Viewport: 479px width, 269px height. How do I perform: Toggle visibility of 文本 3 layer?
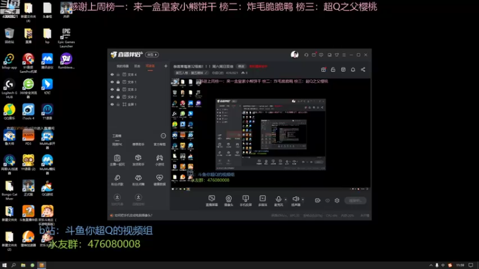click(112, 89)
